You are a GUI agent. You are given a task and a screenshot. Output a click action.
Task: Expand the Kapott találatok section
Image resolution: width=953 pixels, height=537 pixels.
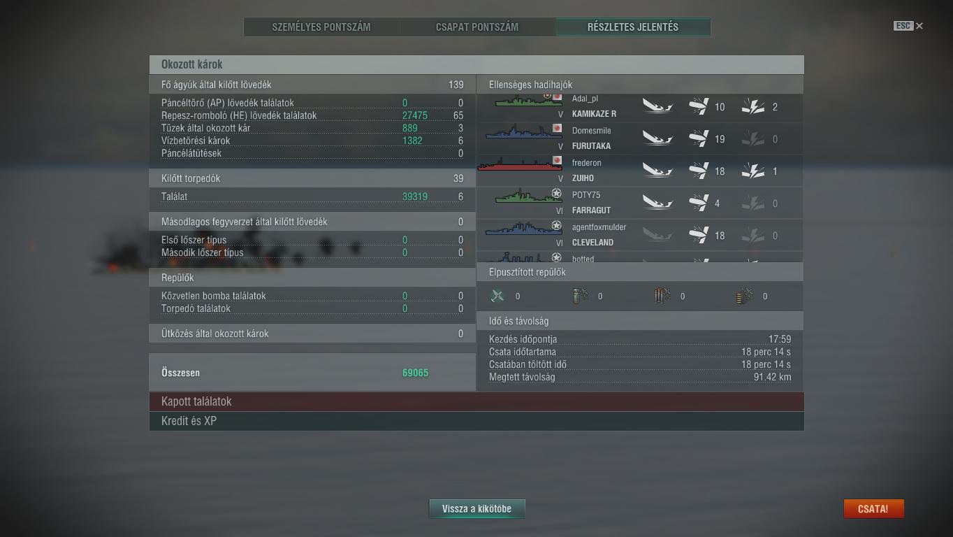tap(477, 401)
